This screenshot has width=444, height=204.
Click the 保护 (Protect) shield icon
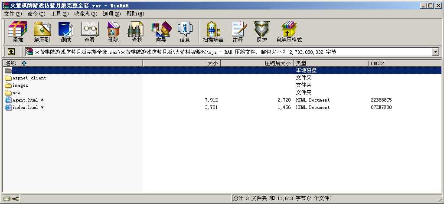point(261,31)
